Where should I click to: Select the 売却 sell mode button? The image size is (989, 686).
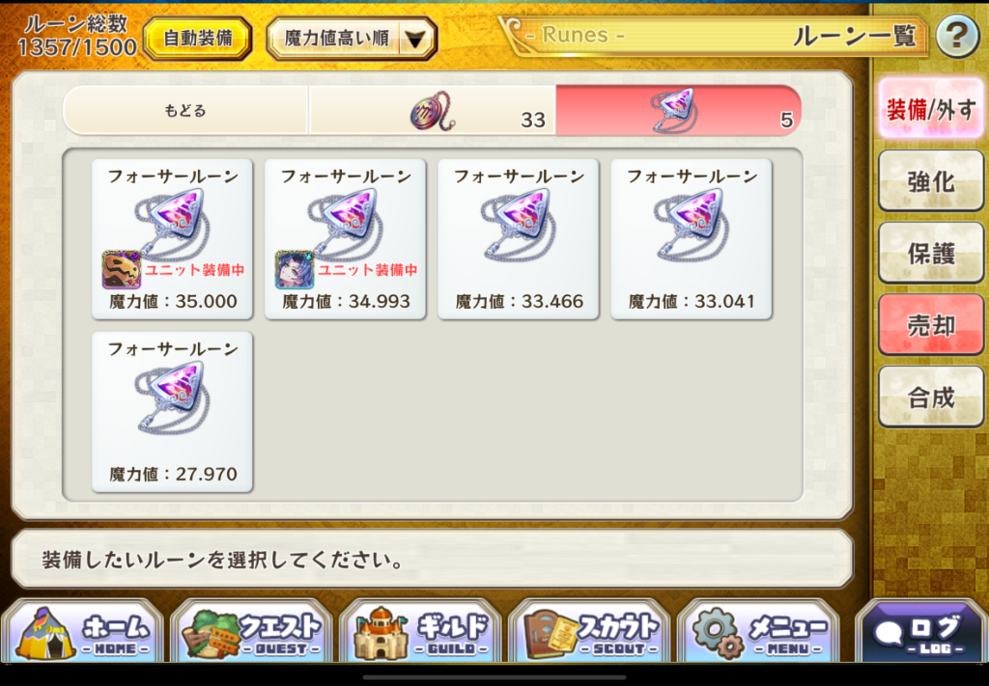[931, 325]
